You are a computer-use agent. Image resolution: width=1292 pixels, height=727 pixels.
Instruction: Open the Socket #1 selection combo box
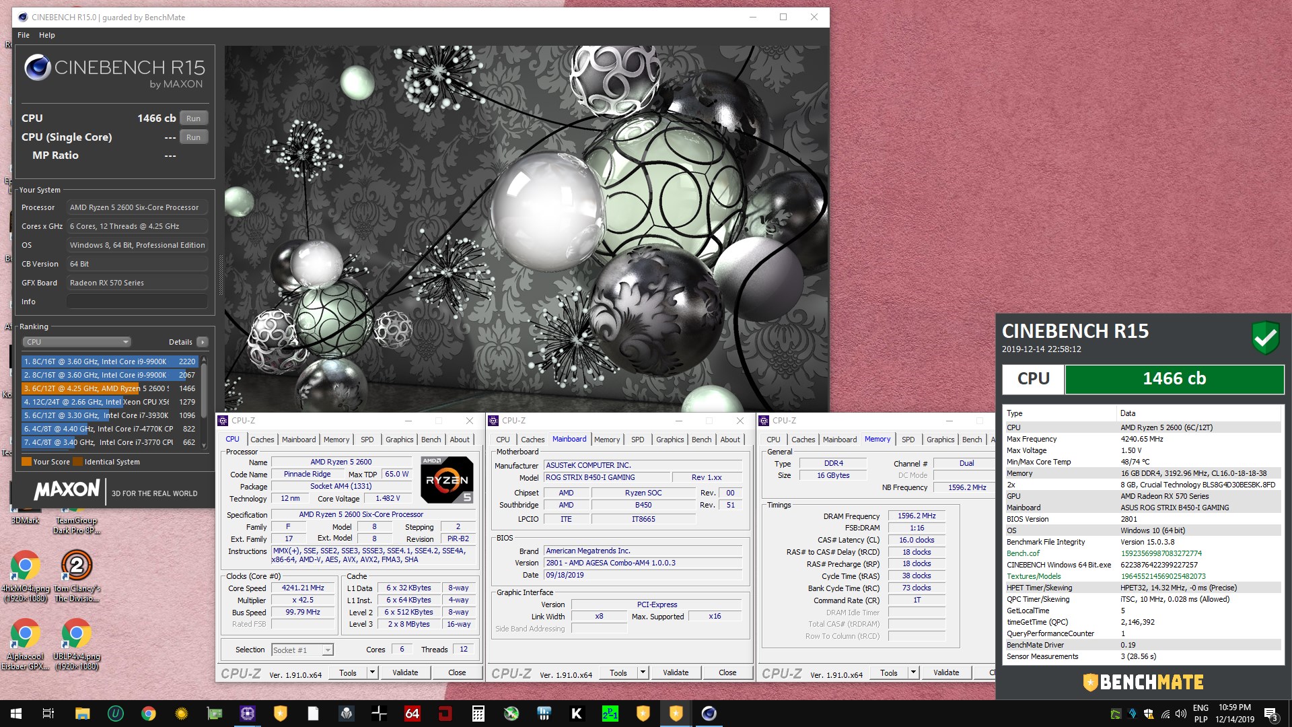tap(302, 650)
